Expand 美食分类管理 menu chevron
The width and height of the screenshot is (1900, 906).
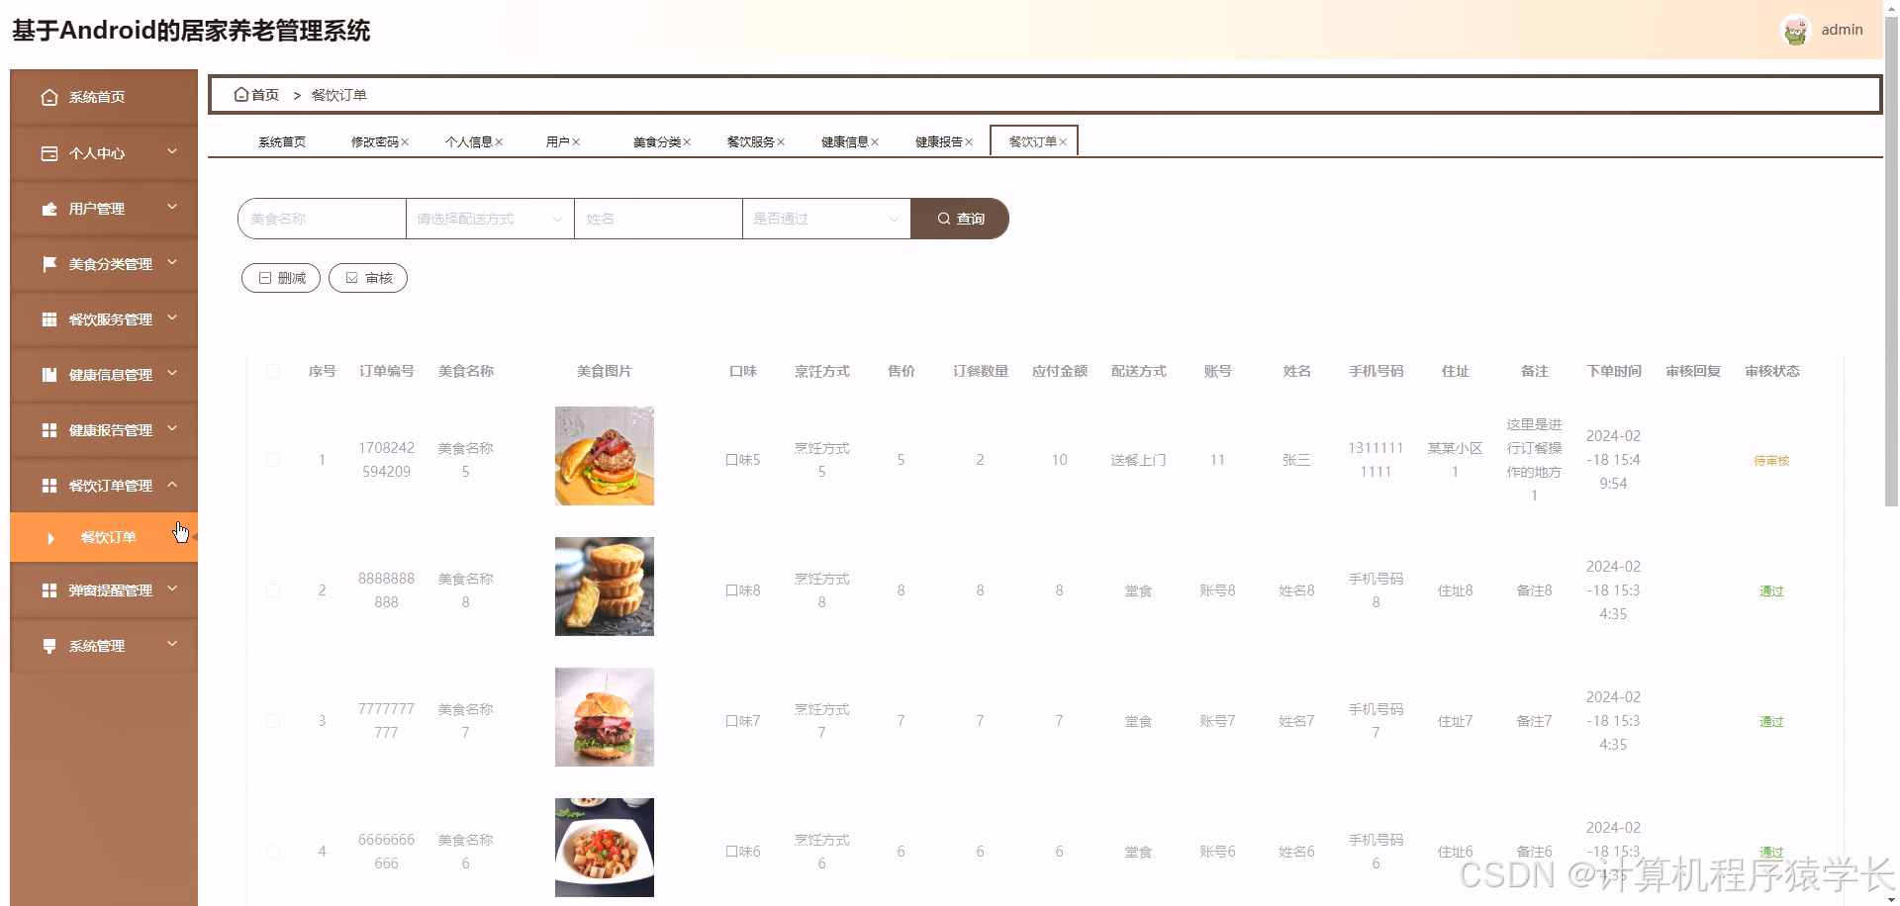[x=172, y=262]
